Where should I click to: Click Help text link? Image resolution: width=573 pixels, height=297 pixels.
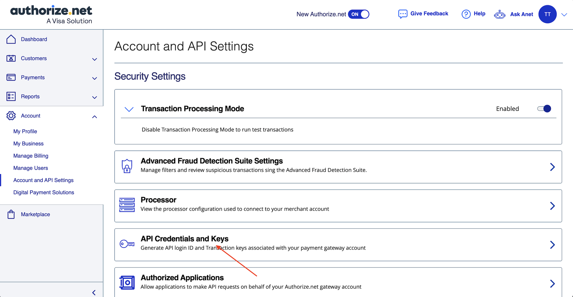[479, 13]
